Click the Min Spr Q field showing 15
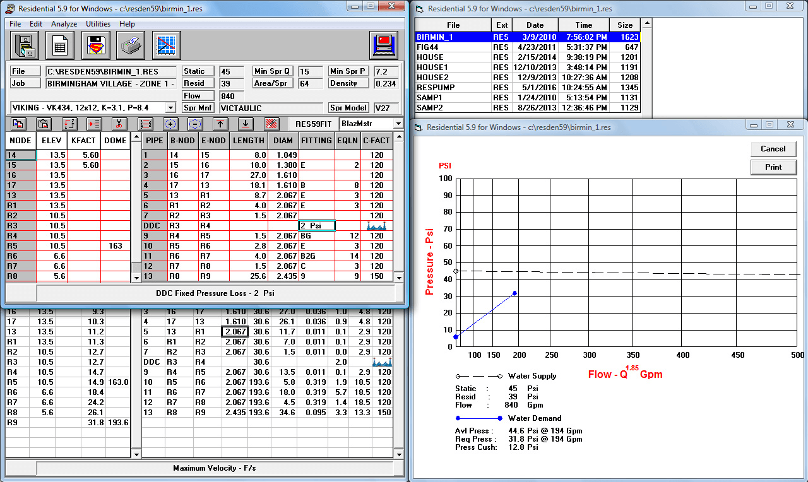808x482 pixels. tap(310, 71)
